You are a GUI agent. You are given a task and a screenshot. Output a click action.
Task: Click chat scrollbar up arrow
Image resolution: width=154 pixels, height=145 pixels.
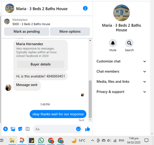click(x=90, y=41)
